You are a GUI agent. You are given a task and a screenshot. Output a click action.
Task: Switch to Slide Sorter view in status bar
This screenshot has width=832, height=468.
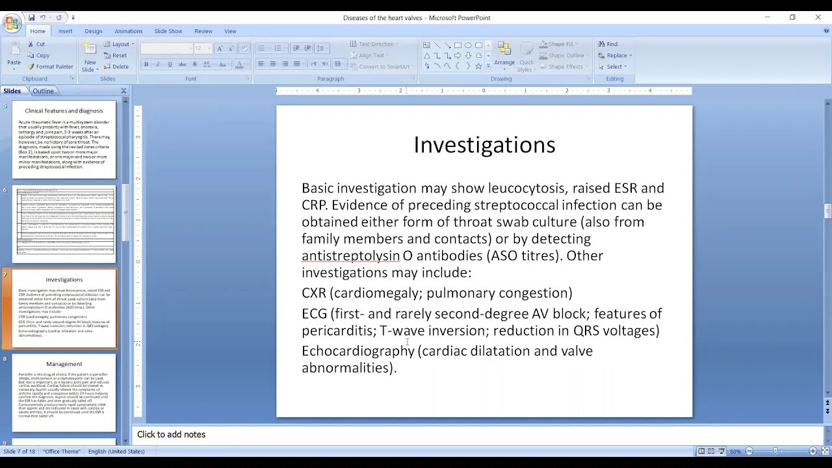(x=711, y=451)
